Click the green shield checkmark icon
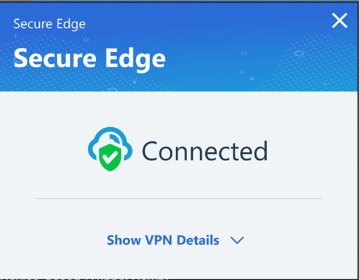The image size is (359, 280). point(110,157)
